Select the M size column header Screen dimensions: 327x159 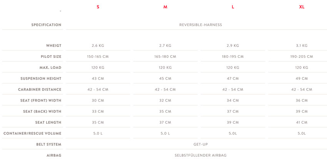click(x=165, y=7)
